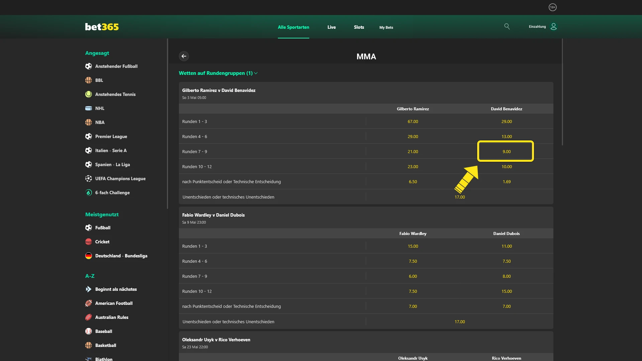Open Cricket via its ball icon
Image resolution: width=642 pixels, height=361 pixels.
[88, 241]
